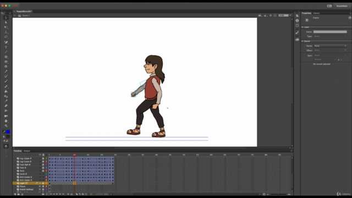Image resolution: width=352 pixels, height=198 pixels.
Task: Open the Essentials workspace switcher
Action: [343, 6]
